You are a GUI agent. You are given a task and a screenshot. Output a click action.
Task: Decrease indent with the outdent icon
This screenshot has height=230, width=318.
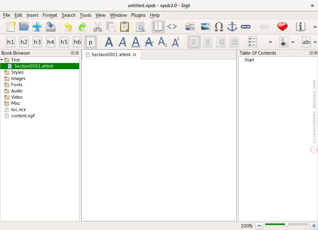(x=284, y=42)
